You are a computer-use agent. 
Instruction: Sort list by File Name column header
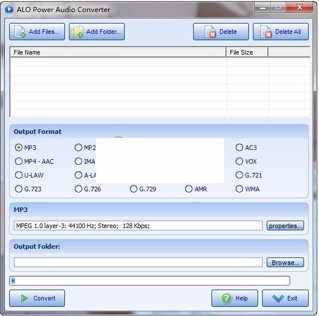coord(118,52)
